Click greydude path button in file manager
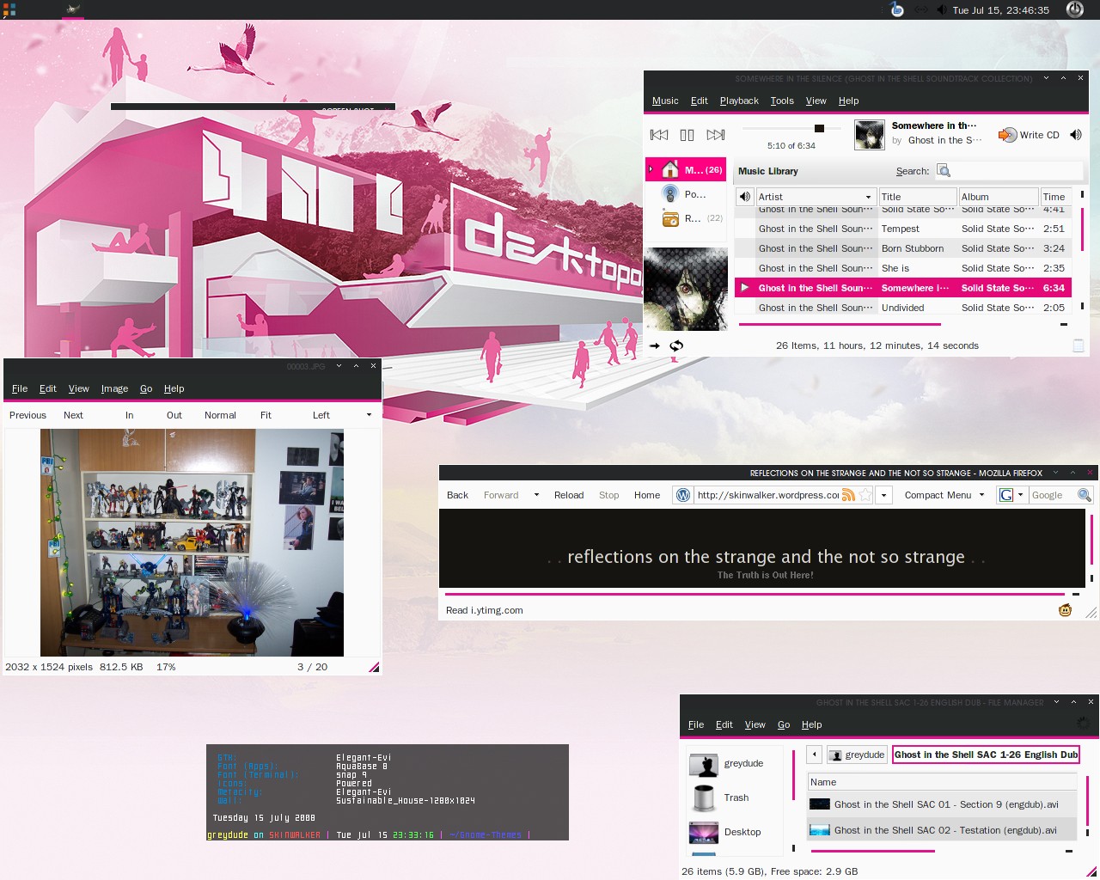 click(x=857, y=755)
